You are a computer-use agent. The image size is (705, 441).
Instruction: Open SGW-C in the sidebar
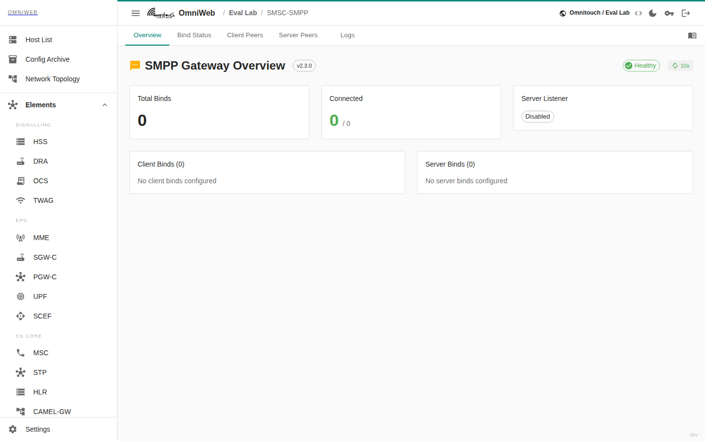pyautogui.click(x=59, y=257)
